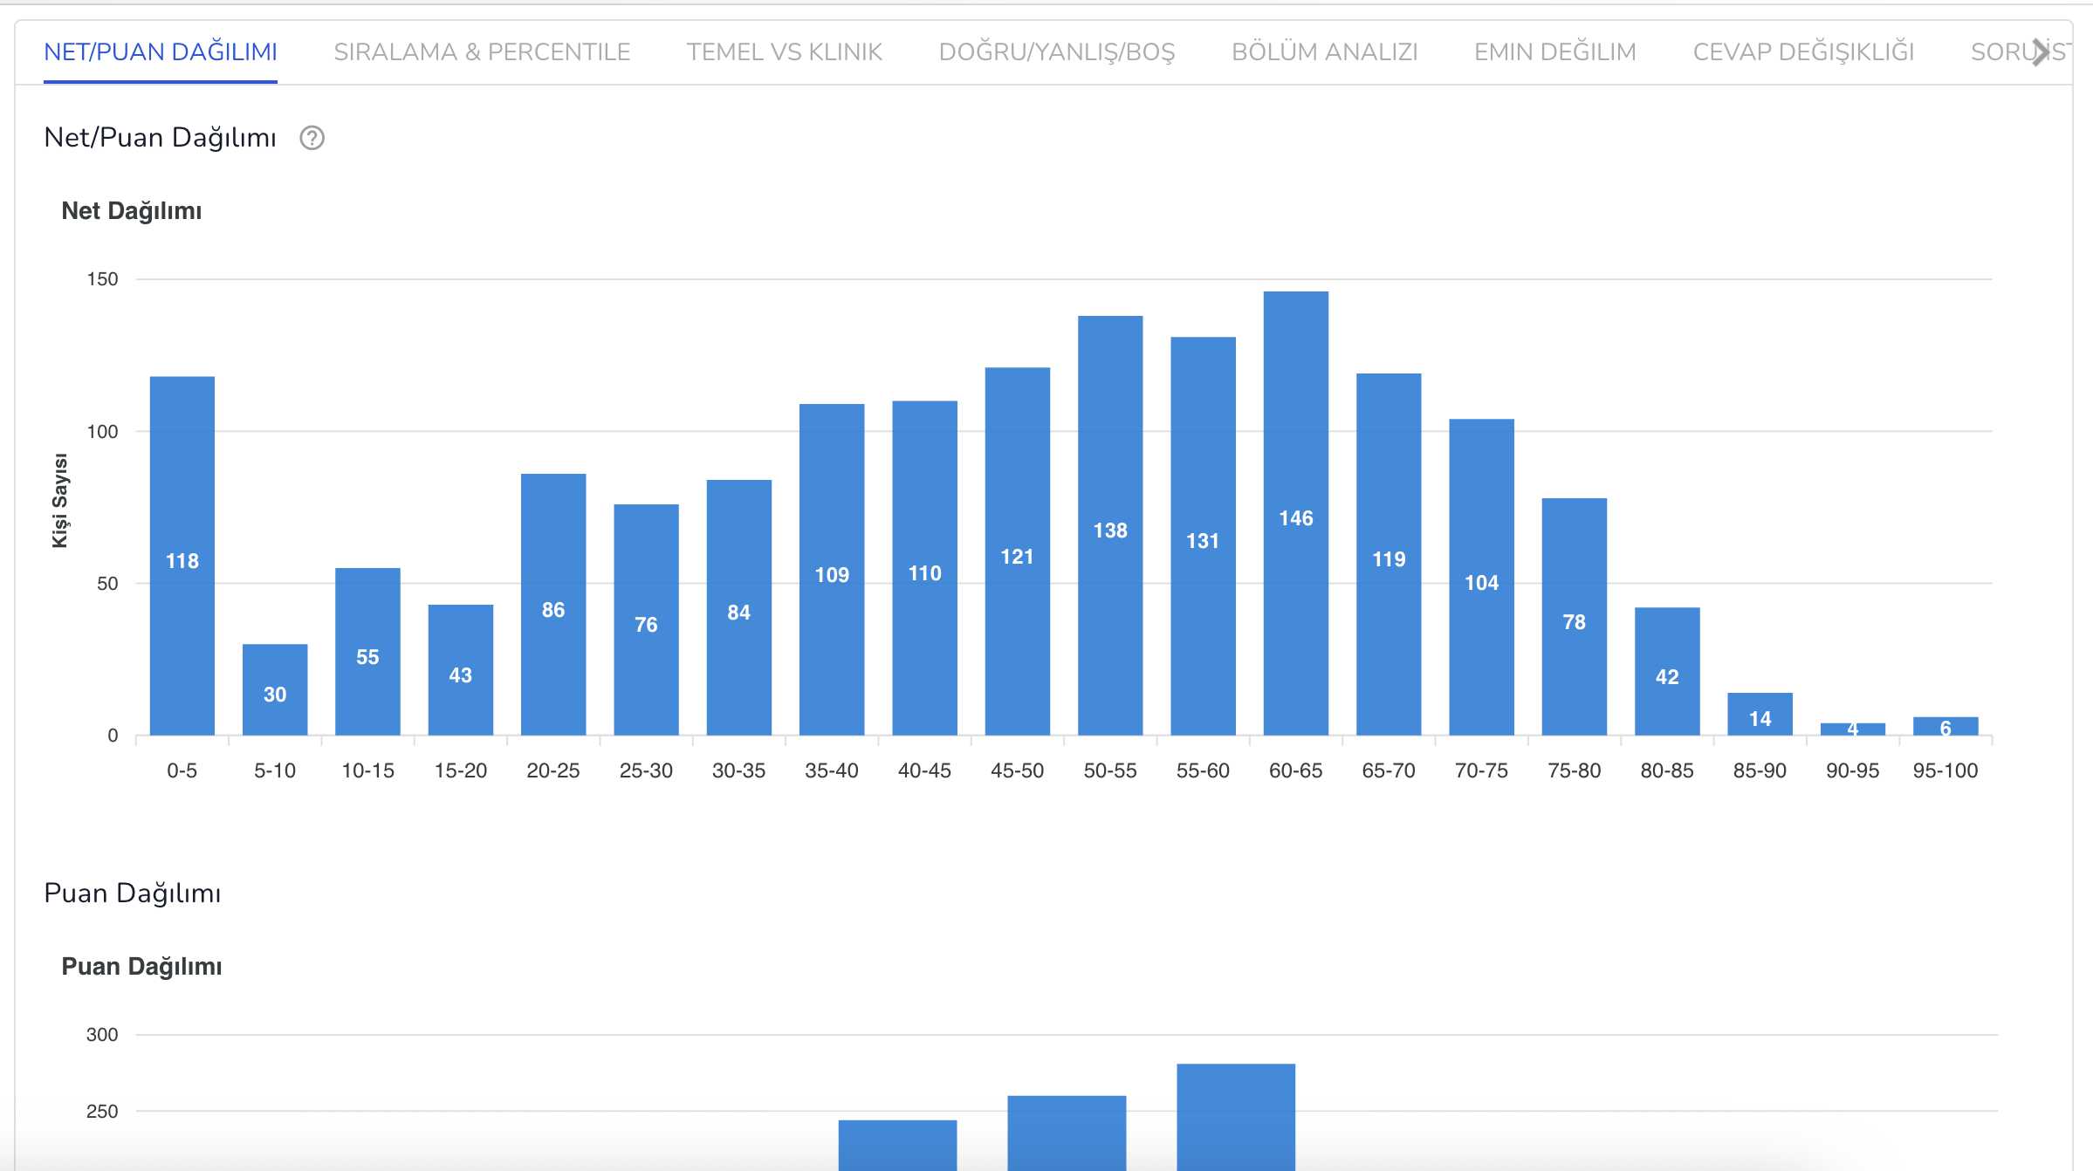
Task: Switch to SIRALAMA & PERCENTILE tab
Action: pos(482,51)
